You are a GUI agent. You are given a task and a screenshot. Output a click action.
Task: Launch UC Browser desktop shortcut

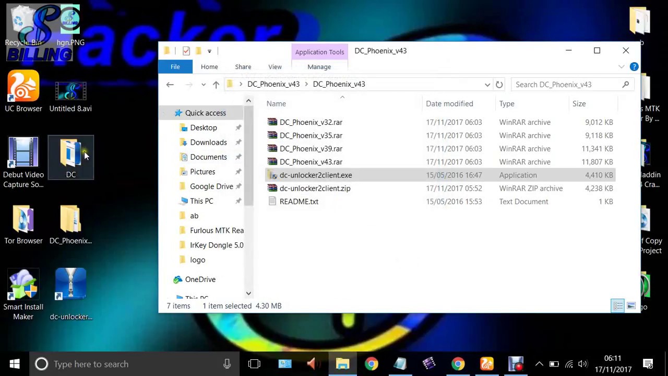click(x=23, y=92)
